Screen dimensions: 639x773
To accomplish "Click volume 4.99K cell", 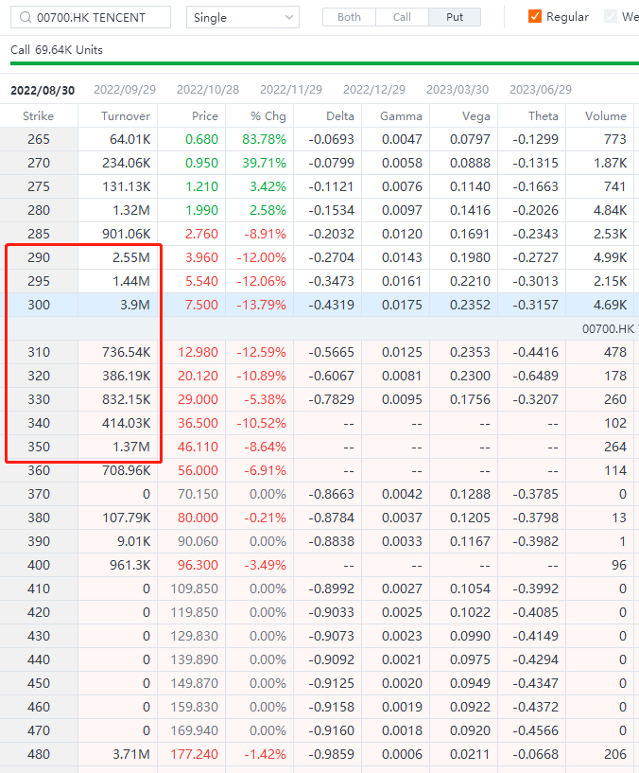I will pyautogui.click(x=610, y=258).
